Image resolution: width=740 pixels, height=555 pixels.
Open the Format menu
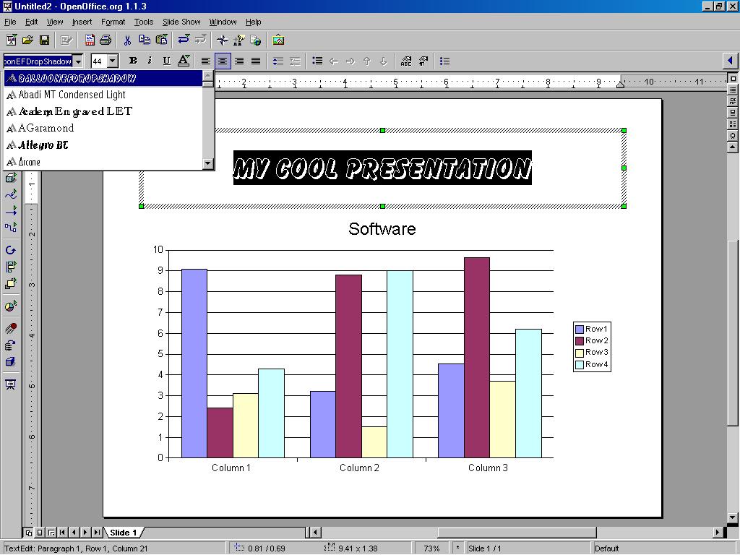click(113, 22)
